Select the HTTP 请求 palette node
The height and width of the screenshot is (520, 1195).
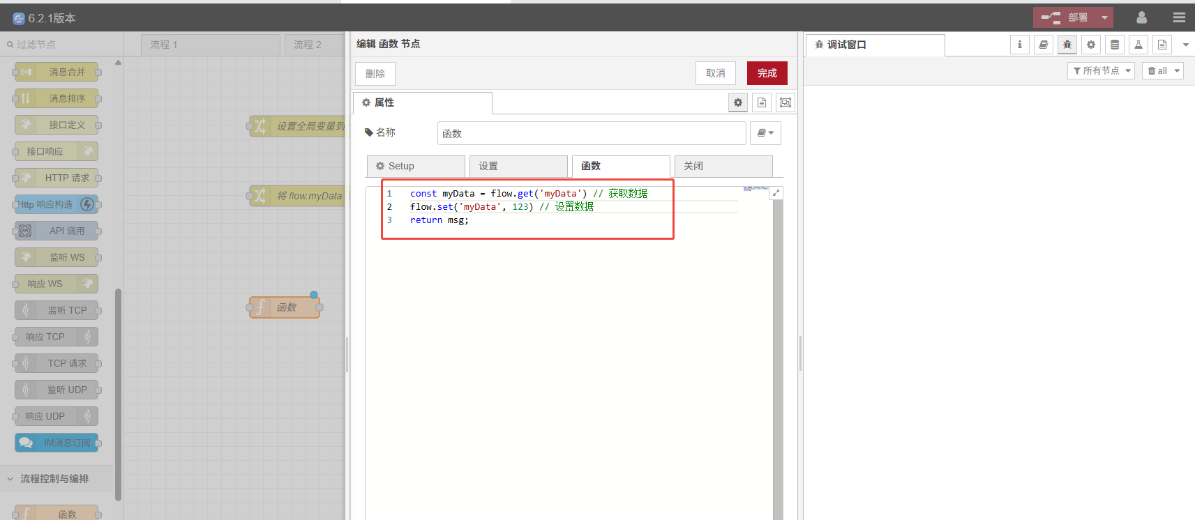pyautogui.click(x=57, y=178)
